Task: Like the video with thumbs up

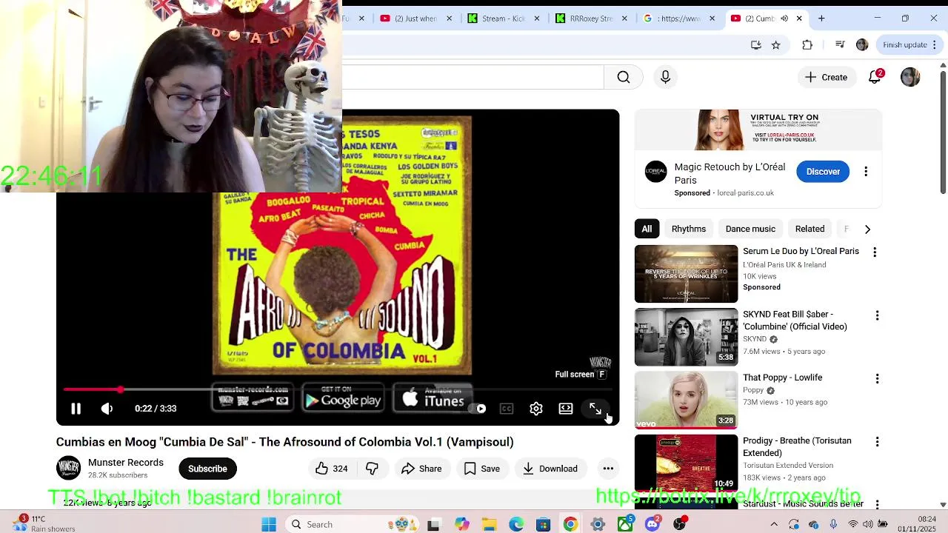Action: click(x=331, y=469)
